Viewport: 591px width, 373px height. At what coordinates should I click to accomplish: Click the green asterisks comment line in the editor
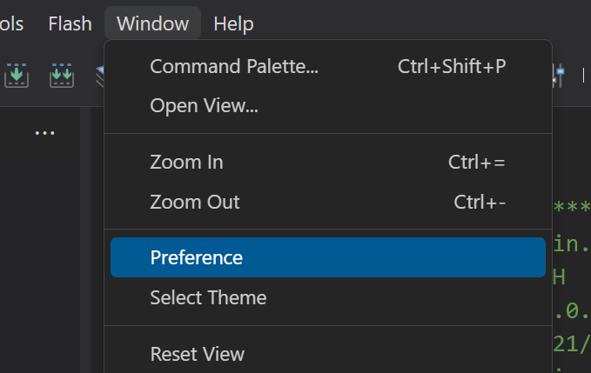tap(572, 207)
